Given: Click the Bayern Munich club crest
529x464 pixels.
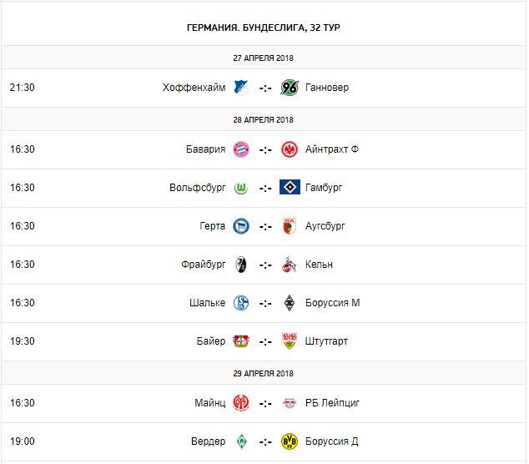Looking at the screenshot, I should point(241,149).
